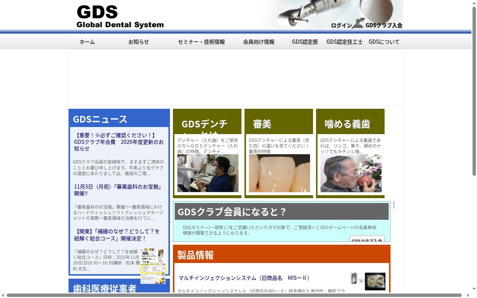The image size is (477, 298).
Task: Open the dentist treating patient thumbnail
Action: point(208,173)
